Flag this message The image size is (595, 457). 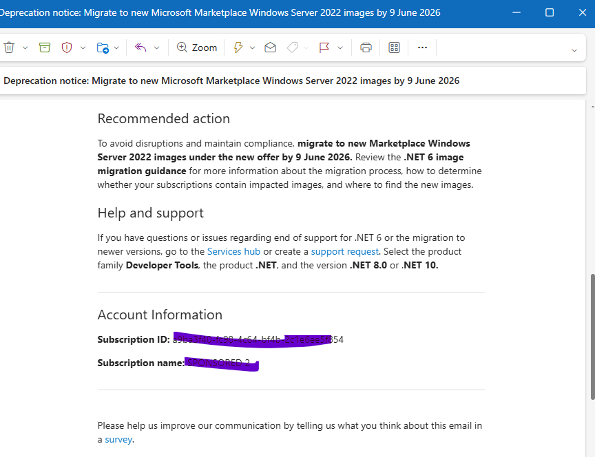click(x=324, y=47)
